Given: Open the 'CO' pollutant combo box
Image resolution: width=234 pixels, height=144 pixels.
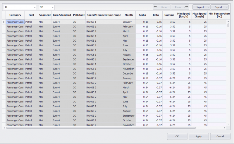Looking at the screenshot, I should 47,7.
